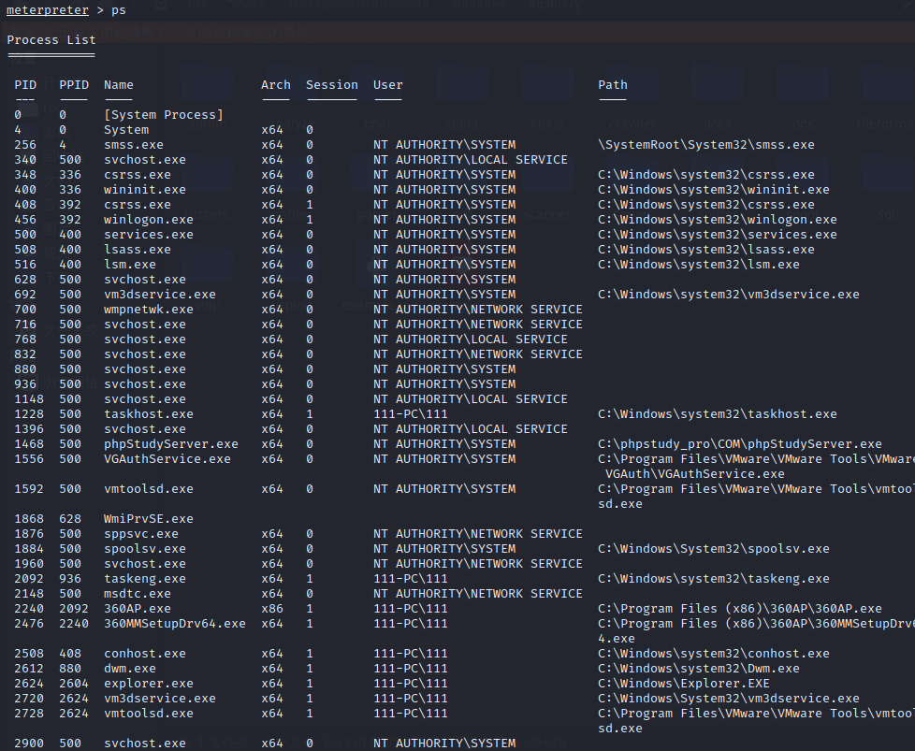Click the x86 arch value for 360AP.exe

click(272, 609)
